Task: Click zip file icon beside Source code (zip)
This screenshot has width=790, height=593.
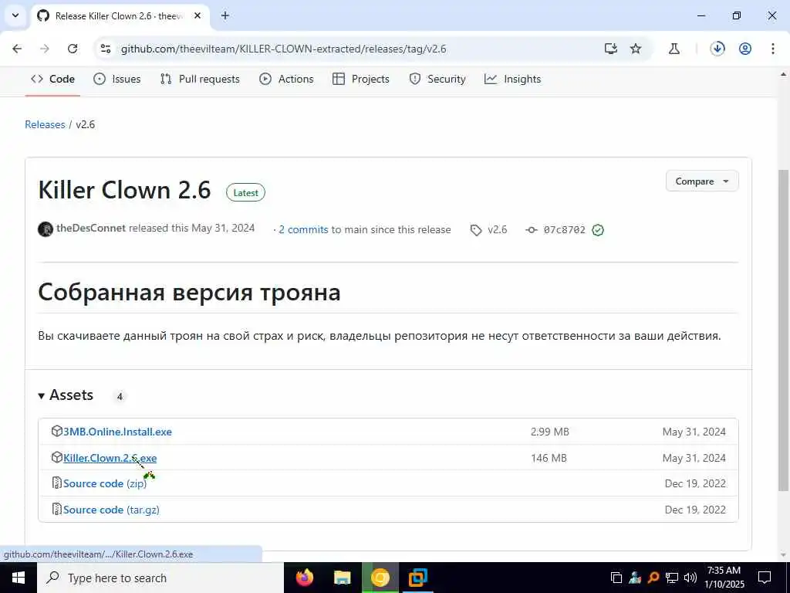Action: click(57, 483)
